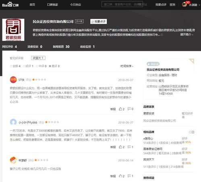Click the 95% rating for e路同心
Viewport: 201px width, 182px height.
point(188,142)
